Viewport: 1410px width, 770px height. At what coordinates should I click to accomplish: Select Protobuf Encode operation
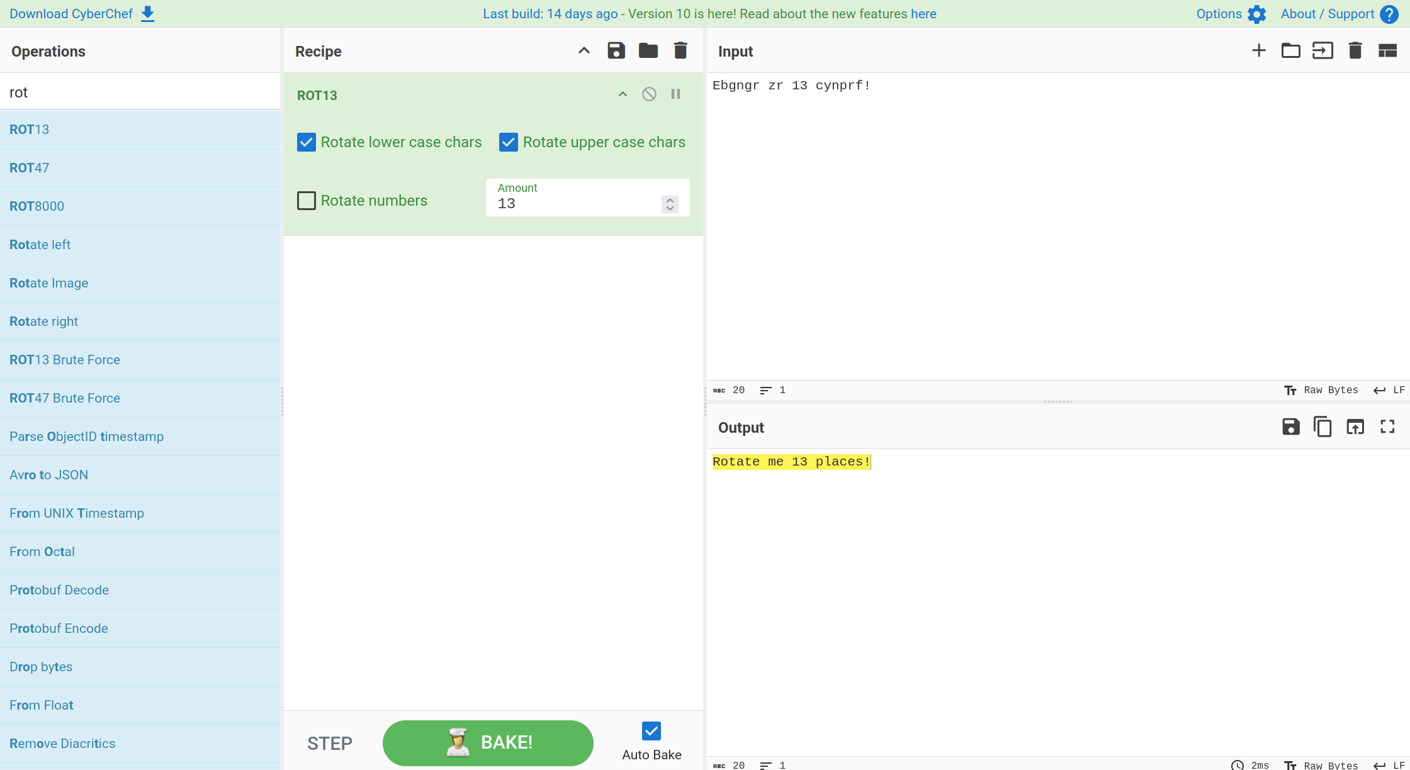click(140, 628)
